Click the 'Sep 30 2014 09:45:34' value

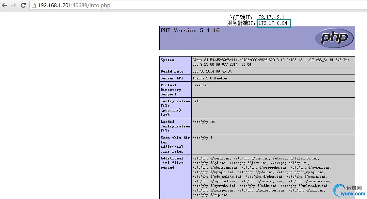tap(212, 71)
